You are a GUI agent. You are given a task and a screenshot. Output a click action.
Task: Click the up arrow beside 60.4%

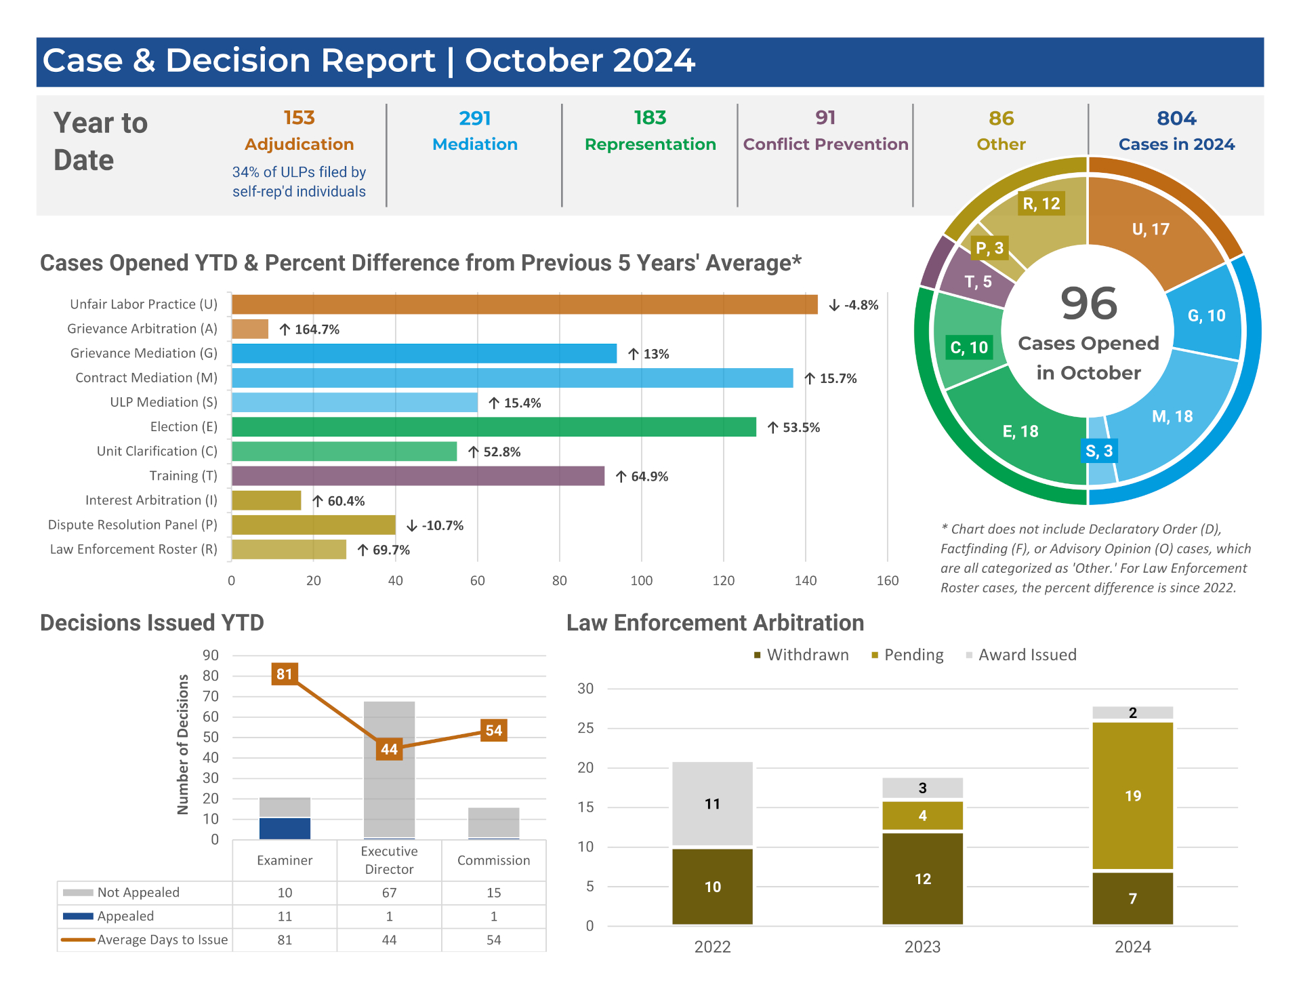pos(317,501)
